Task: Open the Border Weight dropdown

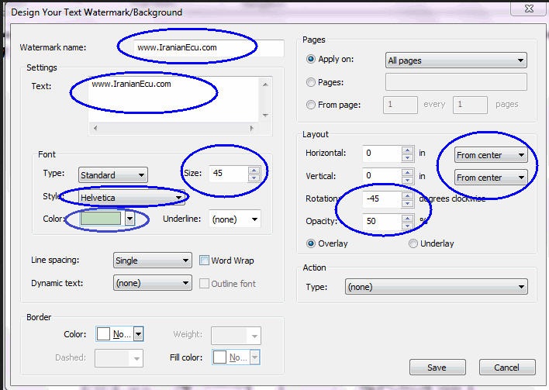Action: 236,336
